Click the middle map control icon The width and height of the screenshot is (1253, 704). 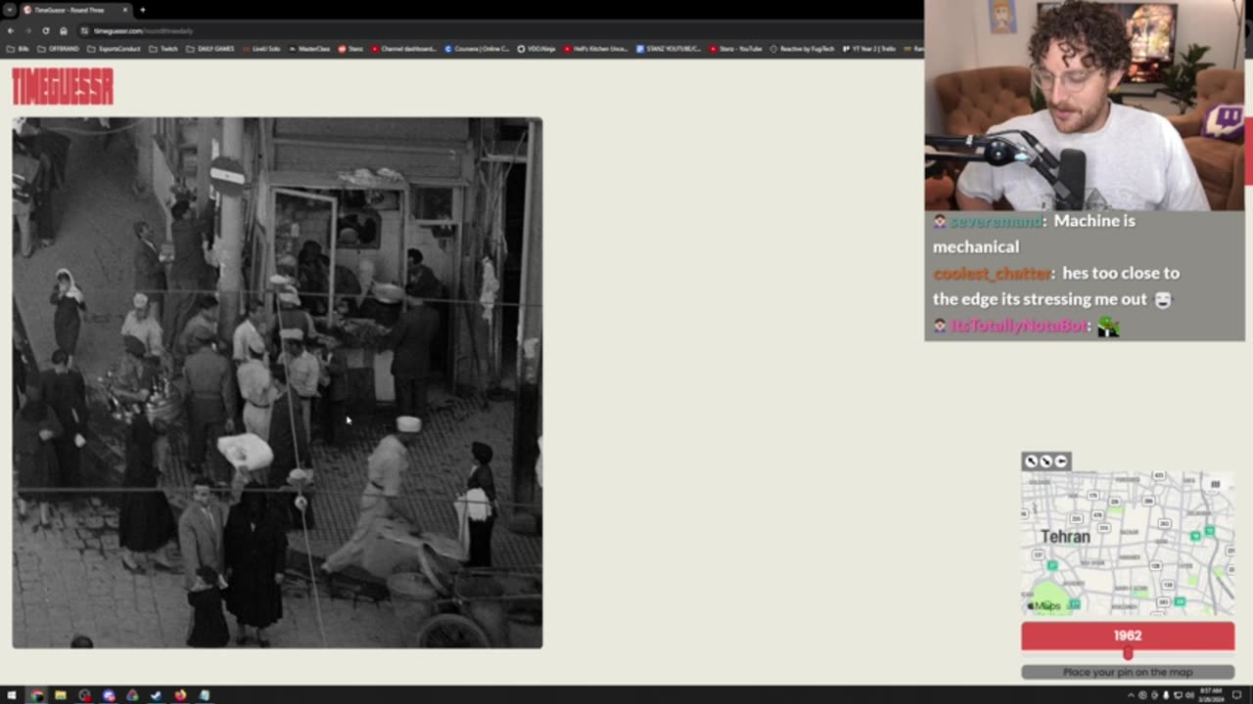(x=1045, y=462)
